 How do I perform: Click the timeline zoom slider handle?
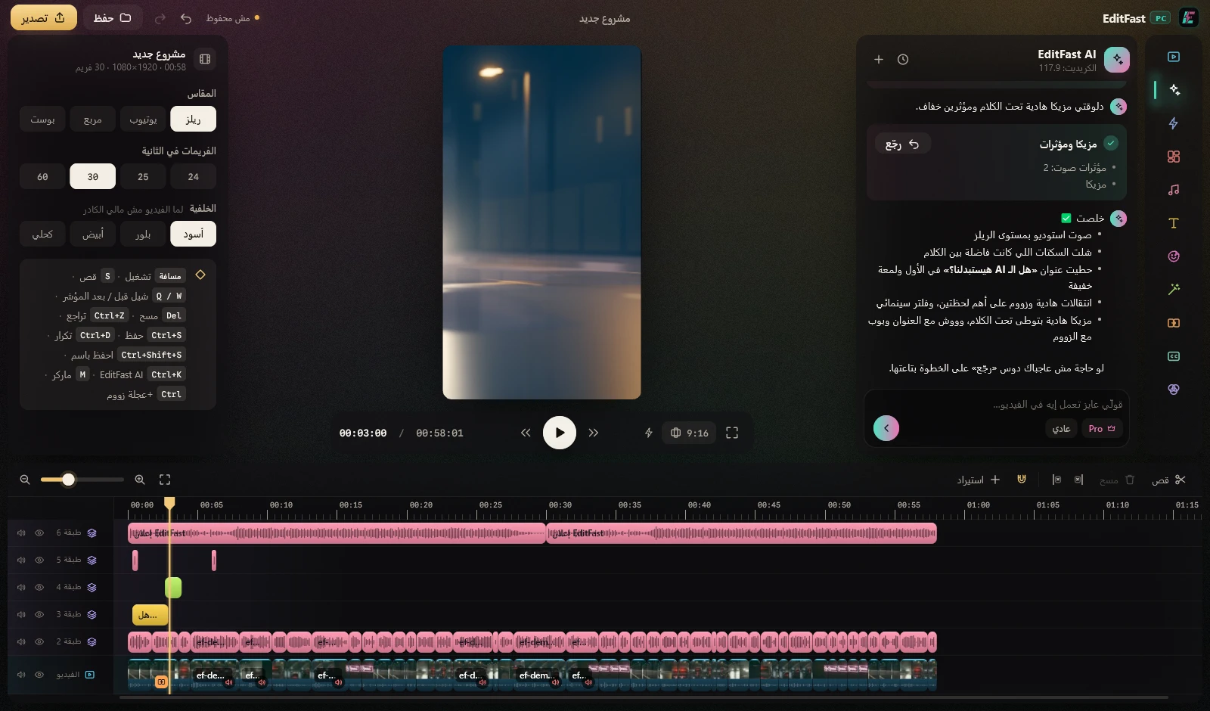pos(68,480)
